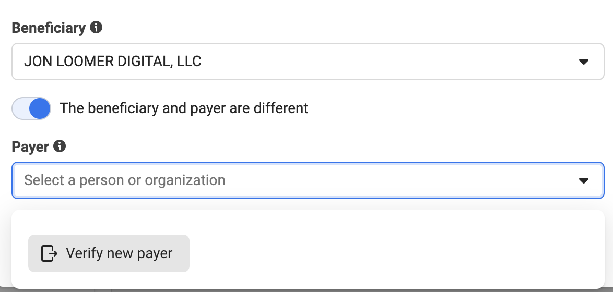This screenshot has height=292, width=613.
Task: Click the 'Verify new payer' button text
Action: click(119, 253)
